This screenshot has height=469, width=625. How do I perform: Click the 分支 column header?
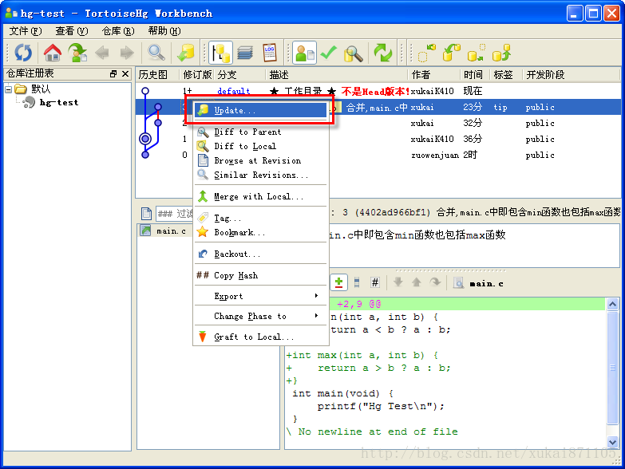pyautogui.click(x=241, y=75)
